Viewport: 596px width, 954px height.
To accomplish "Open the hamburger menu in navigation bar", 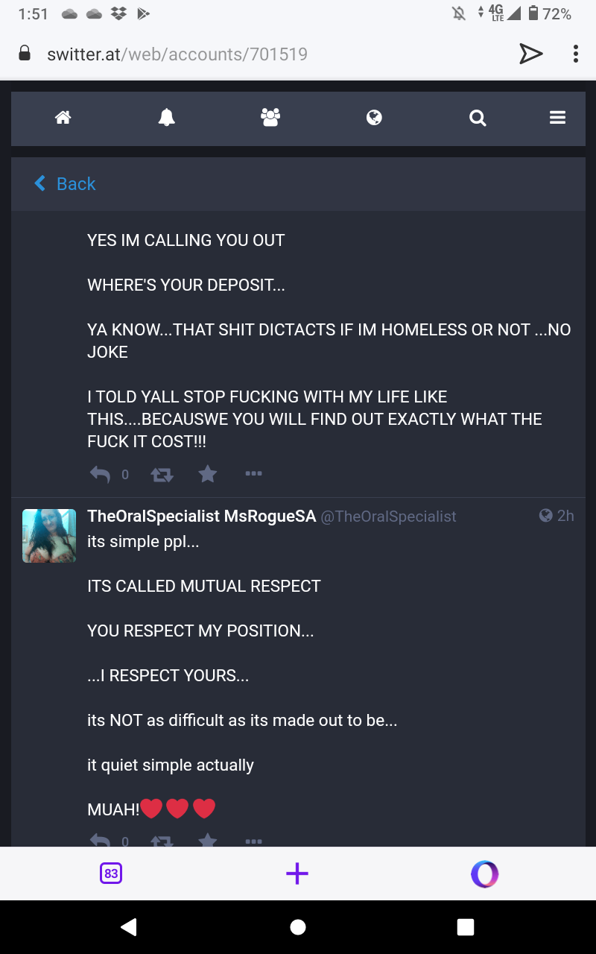I will (557, 118).
